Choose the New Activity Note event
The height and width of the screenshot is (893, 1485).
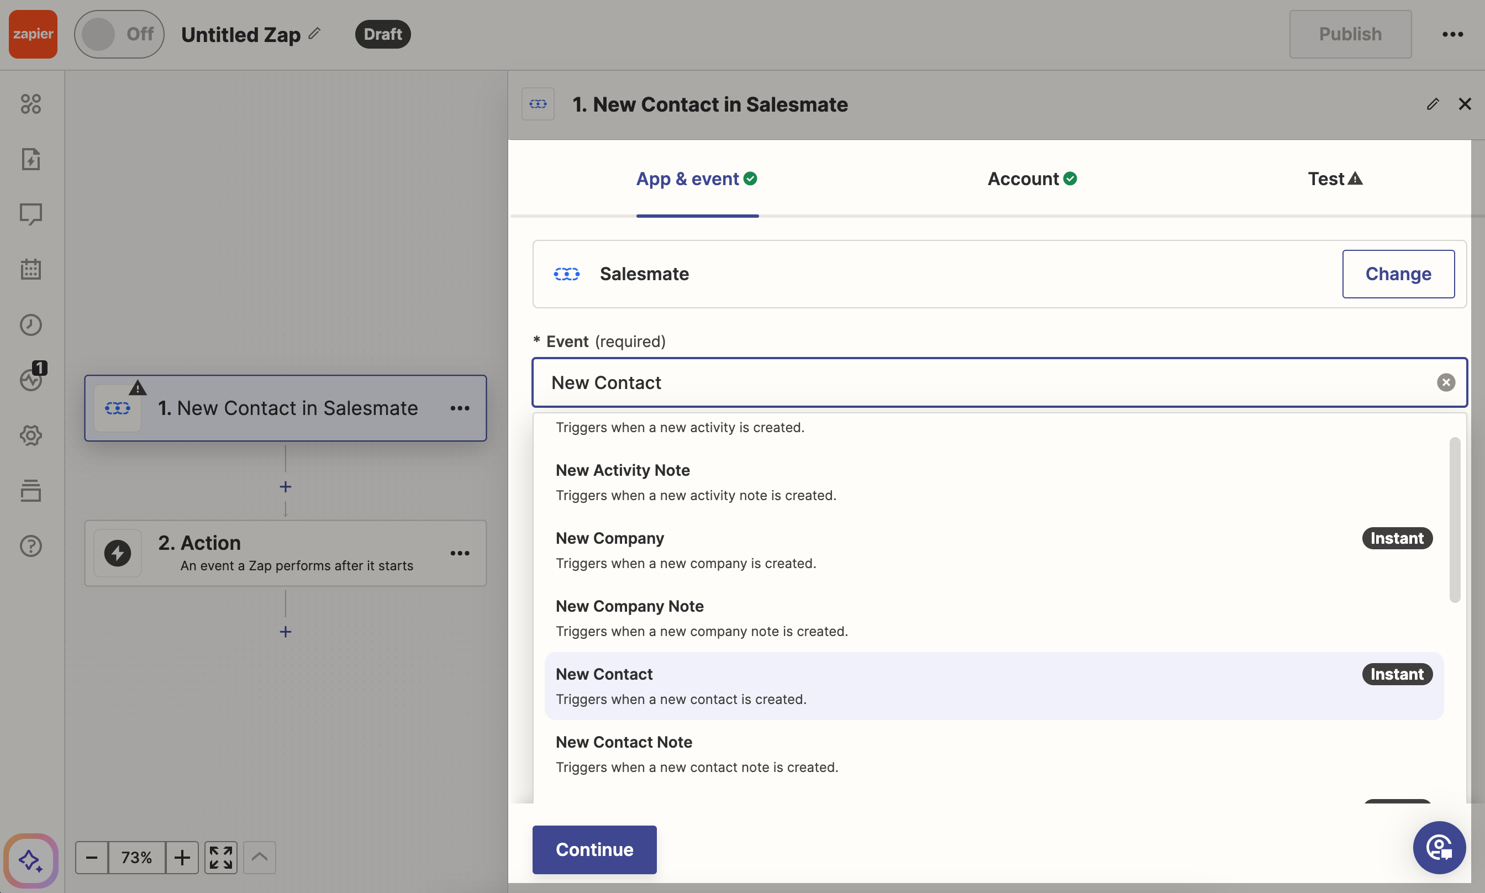pos(994,482)
